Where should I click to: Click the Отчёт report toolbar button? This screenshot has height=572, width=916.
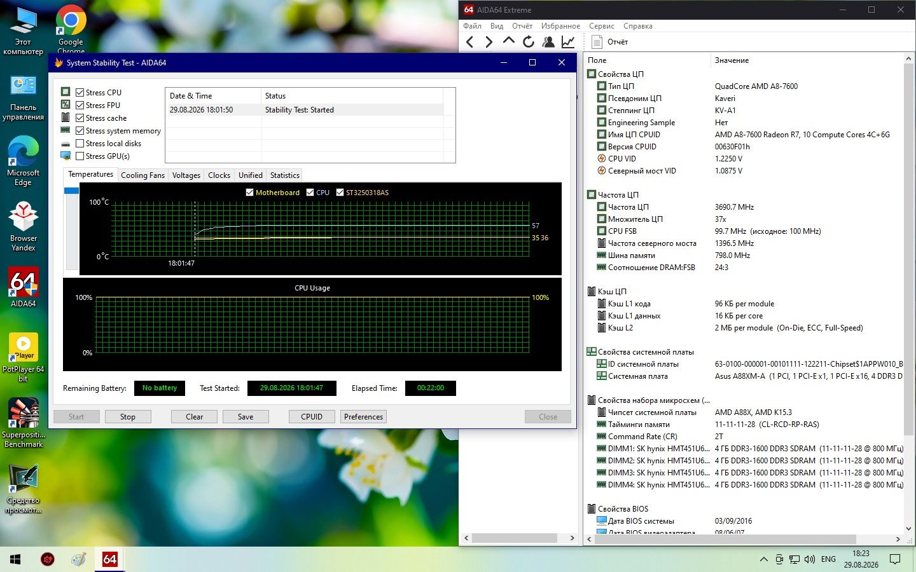click(610, 42)
